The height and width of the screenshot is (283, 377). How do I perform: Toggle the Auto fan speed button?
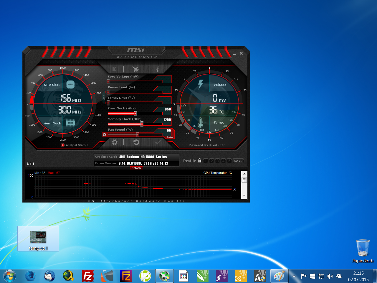click(x=170, y=137)
